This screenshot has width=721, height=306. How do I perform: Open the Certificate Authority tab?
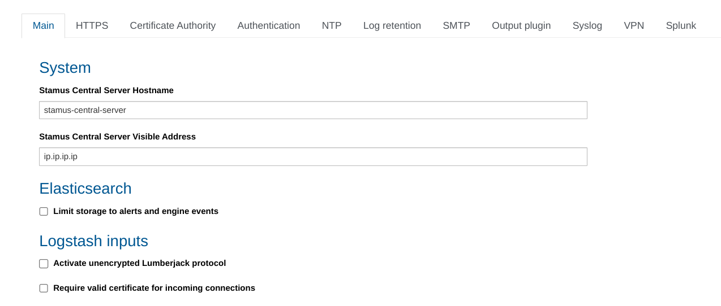point(173,25)
